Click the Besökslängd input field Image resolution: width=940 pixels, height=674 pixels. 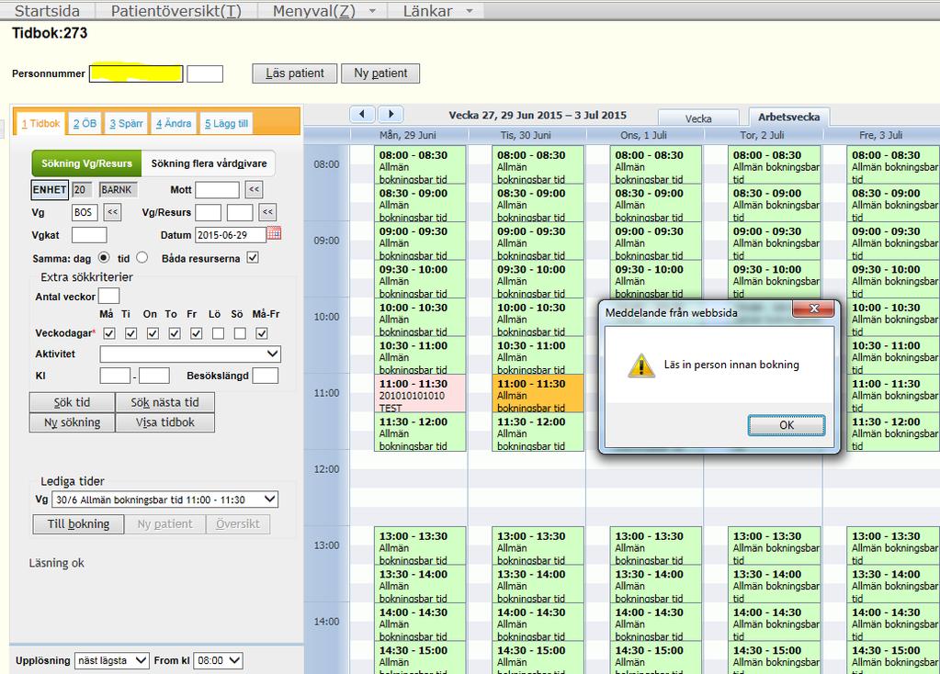click(x=265, y=376)
